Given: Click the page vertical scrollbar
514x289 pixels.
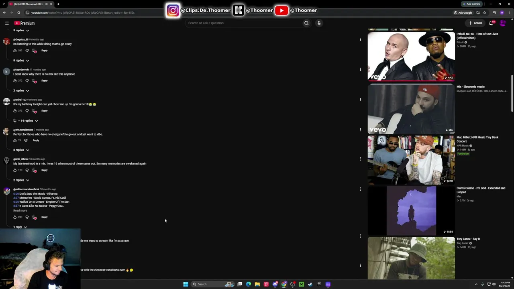Looking at the screenshot, I should 512,93.
